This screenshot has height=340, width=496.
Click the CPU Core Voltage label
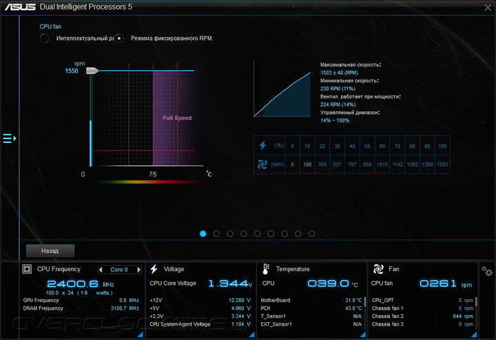173,284
